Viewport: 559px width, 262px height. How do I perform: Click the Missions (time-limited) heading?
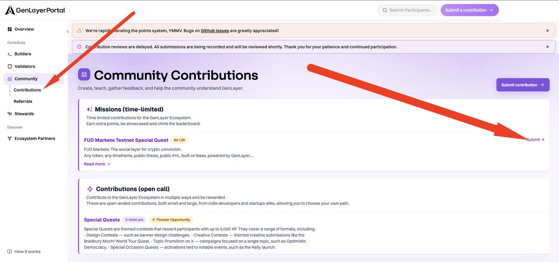click(x=129, y=109)
